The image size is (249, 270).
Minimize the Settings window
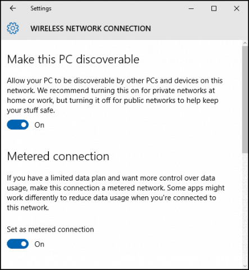tap(191, 8)
